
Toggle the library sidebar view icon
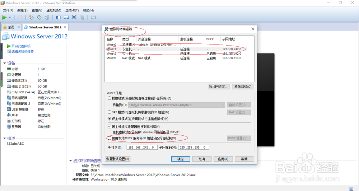[59, 17]
